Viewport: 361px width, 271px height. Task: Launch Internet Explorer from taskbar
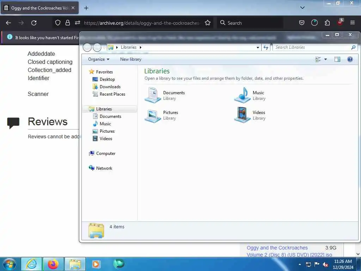coord(31,264)
